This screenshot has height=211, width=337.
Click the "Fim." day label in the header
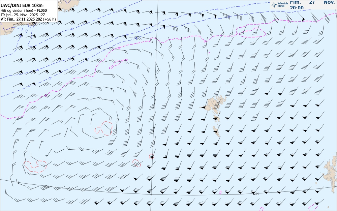[x=295, y=2]
